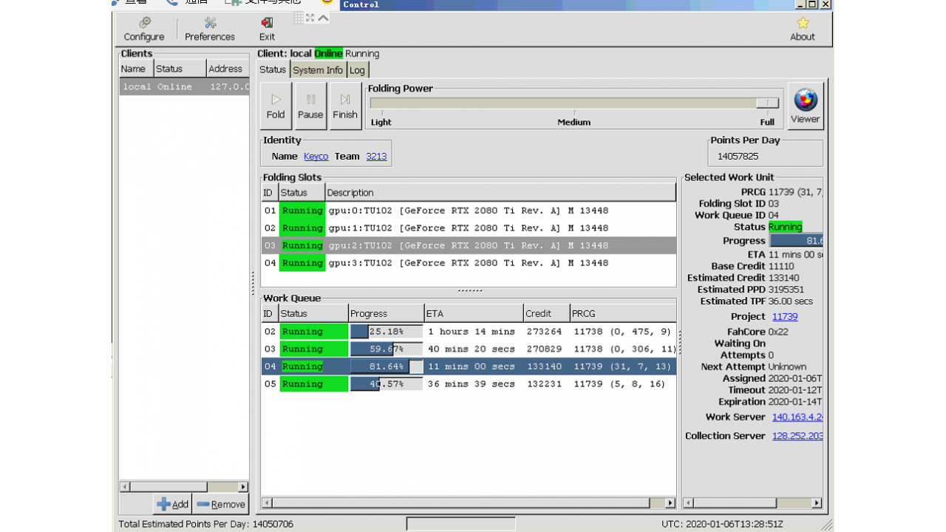Open the Configure toolbar item
Viewport: 946px width, 532px height.
[143, 30]
